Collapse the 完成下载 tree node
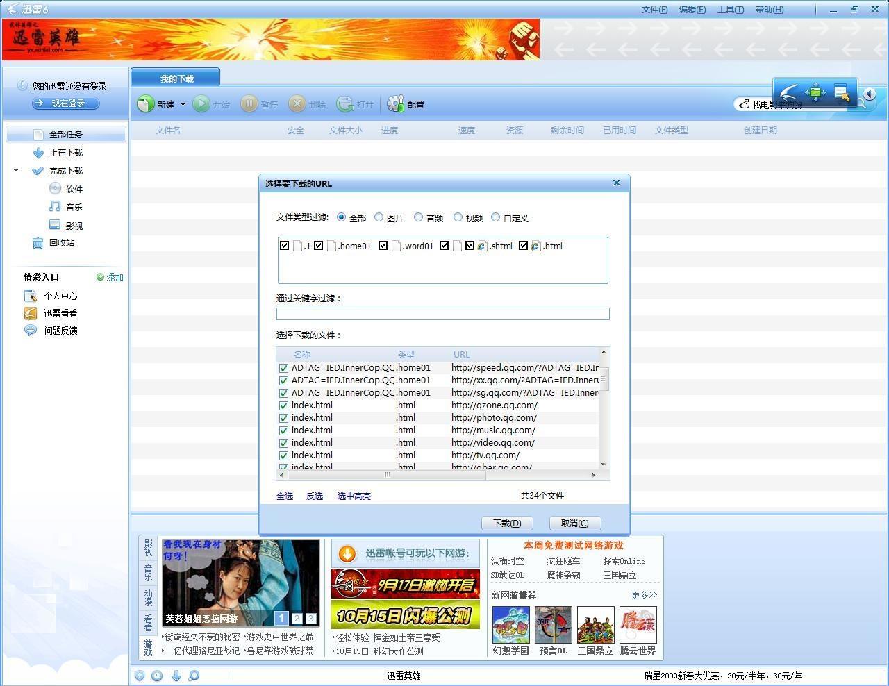The image size is (889, 686). [16, 170]
